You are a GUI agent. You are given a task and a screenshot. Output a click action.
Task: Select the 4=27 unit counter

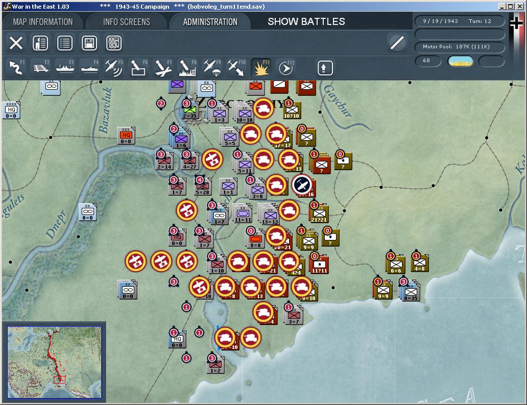point(190,161)
